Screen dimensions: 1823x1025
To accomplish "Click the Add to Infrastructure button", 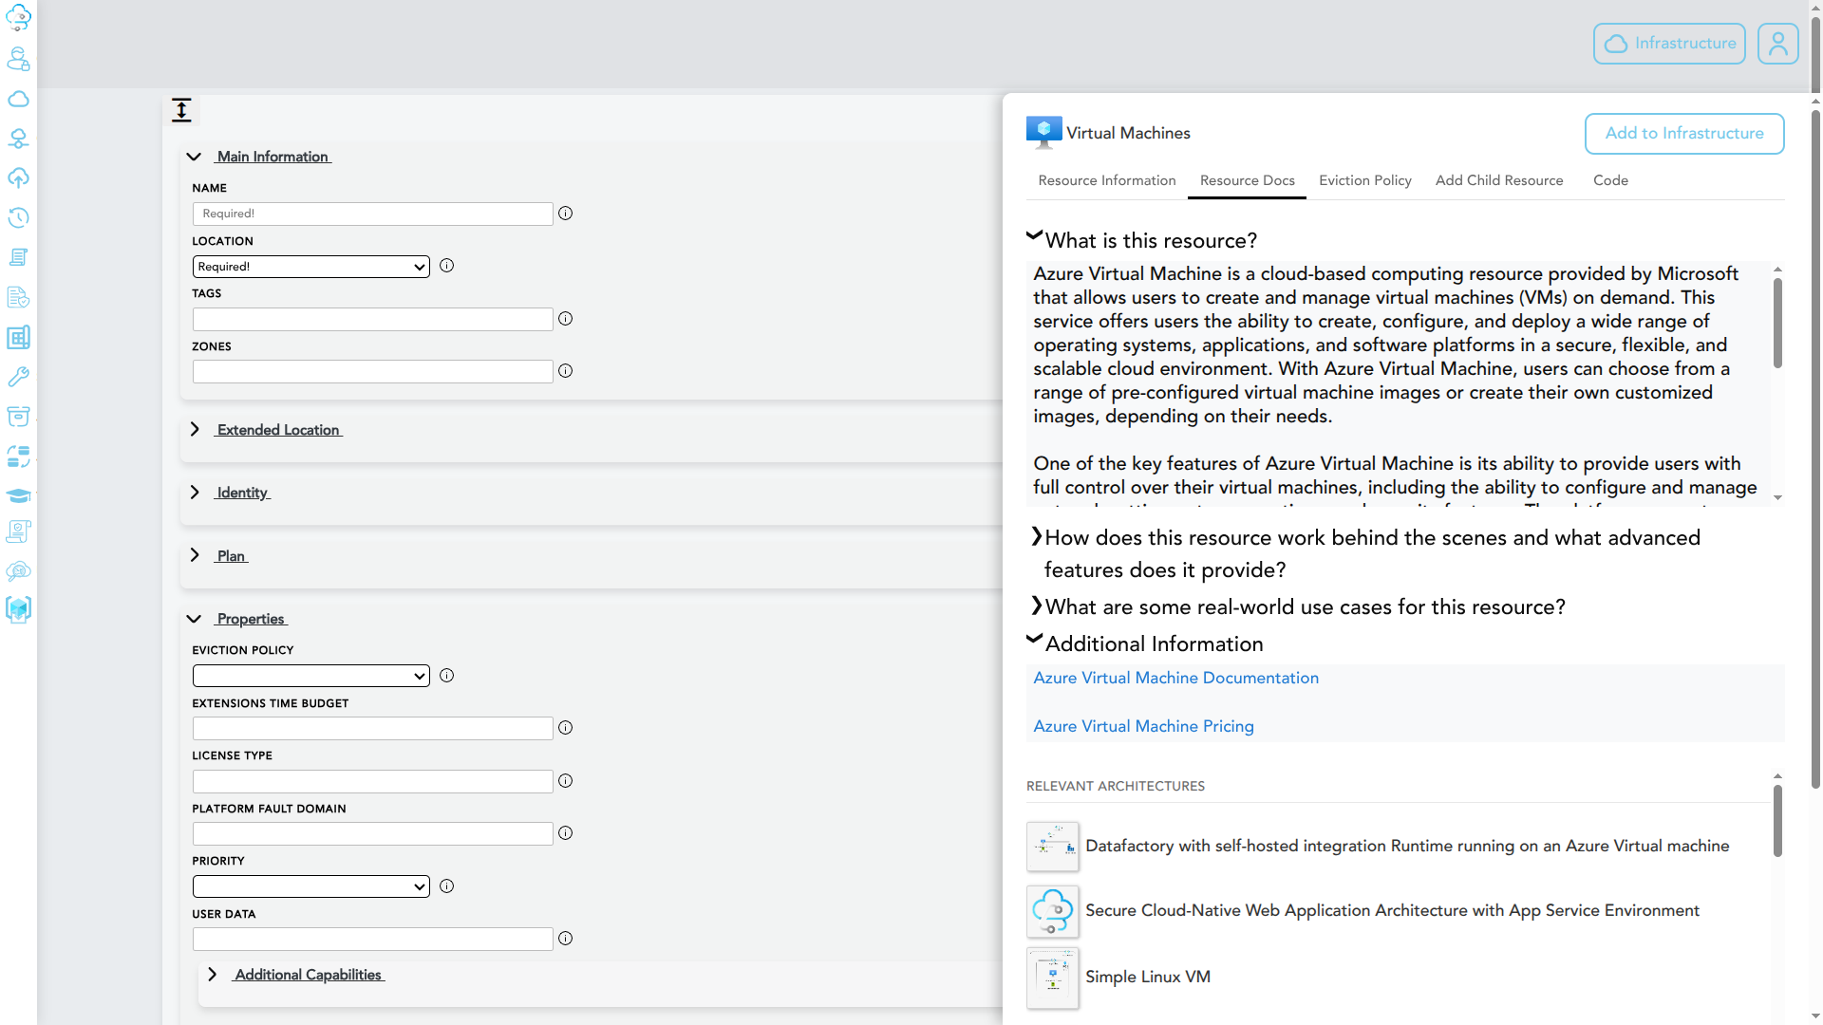I will (1684, 134).
